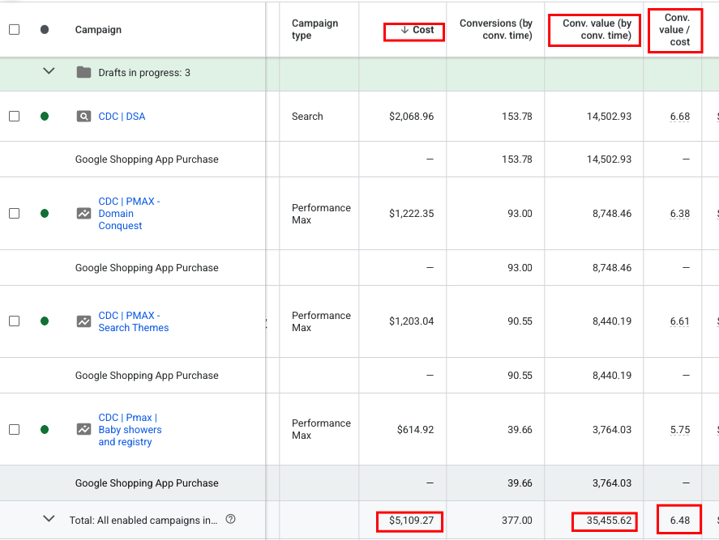Click Performance Max type for Domain Conquest row
The height and width of the screenshot is (540, 719).
click(x=321, y=214)
